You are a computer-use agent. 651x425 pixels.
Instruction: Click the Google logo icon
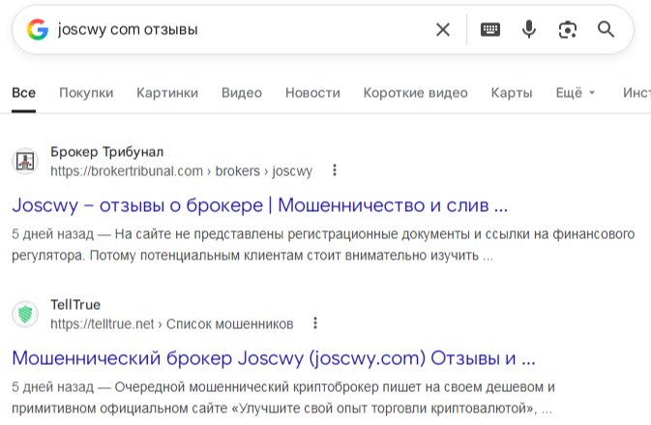click(38, 30)
